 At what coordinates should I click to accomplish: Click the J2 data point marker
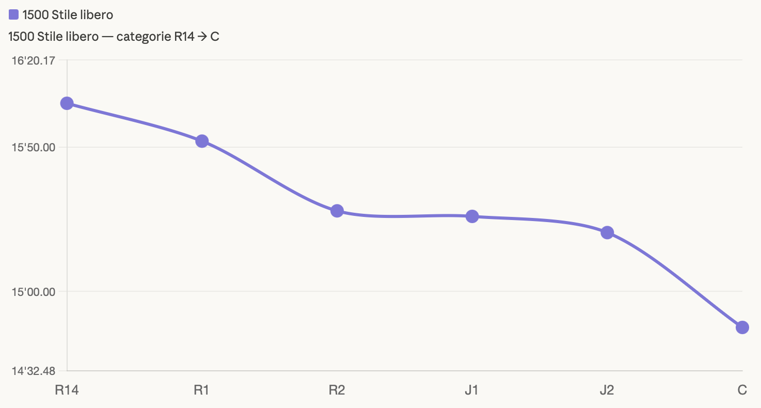coord(607,232)
